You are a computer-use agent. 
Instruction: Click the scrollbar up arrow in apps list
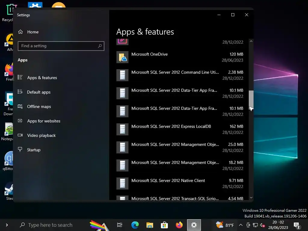click(251, 41)
